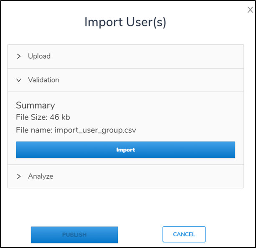Click the Import User(s) title

[x=125, y=22]
